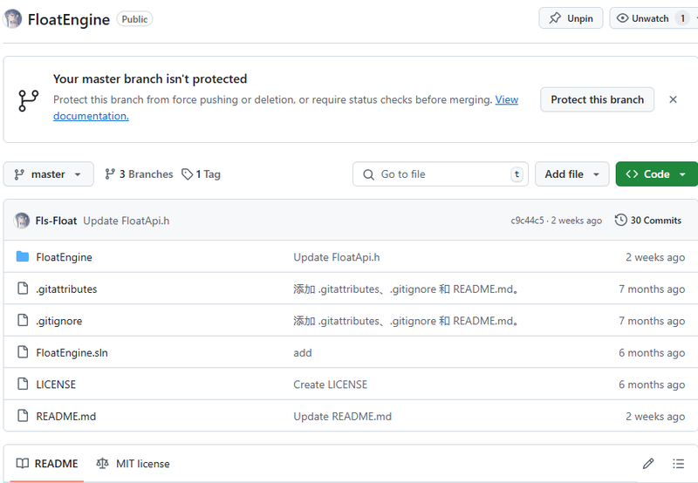The width and height of the screenshot is (698, 483).
Task: Dismiss the branch protection banner
Action: (673, 99)
